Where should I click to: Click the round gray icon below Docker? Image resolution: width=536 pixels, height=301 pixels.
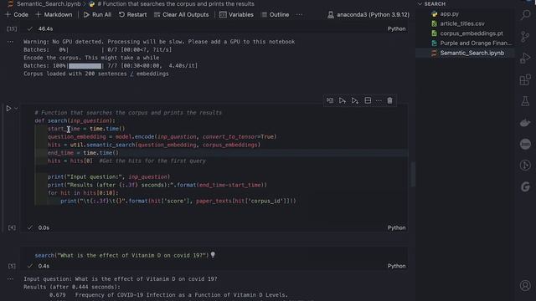(525, 144)
